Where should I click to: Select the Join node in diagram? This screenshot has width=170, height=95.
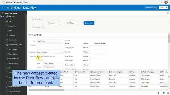(54, 23)
